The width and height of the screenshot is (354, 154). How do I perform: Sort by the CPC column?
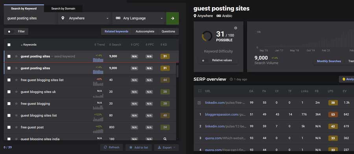click(x=135, y=45)
